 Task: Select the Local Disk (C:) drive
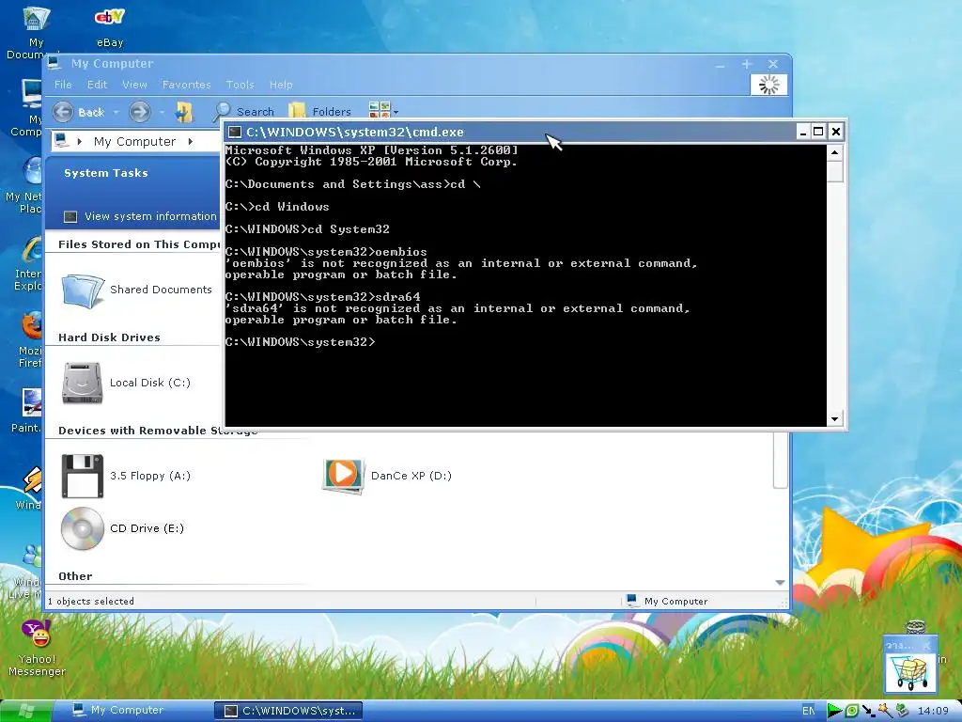[x=127, y=383]
